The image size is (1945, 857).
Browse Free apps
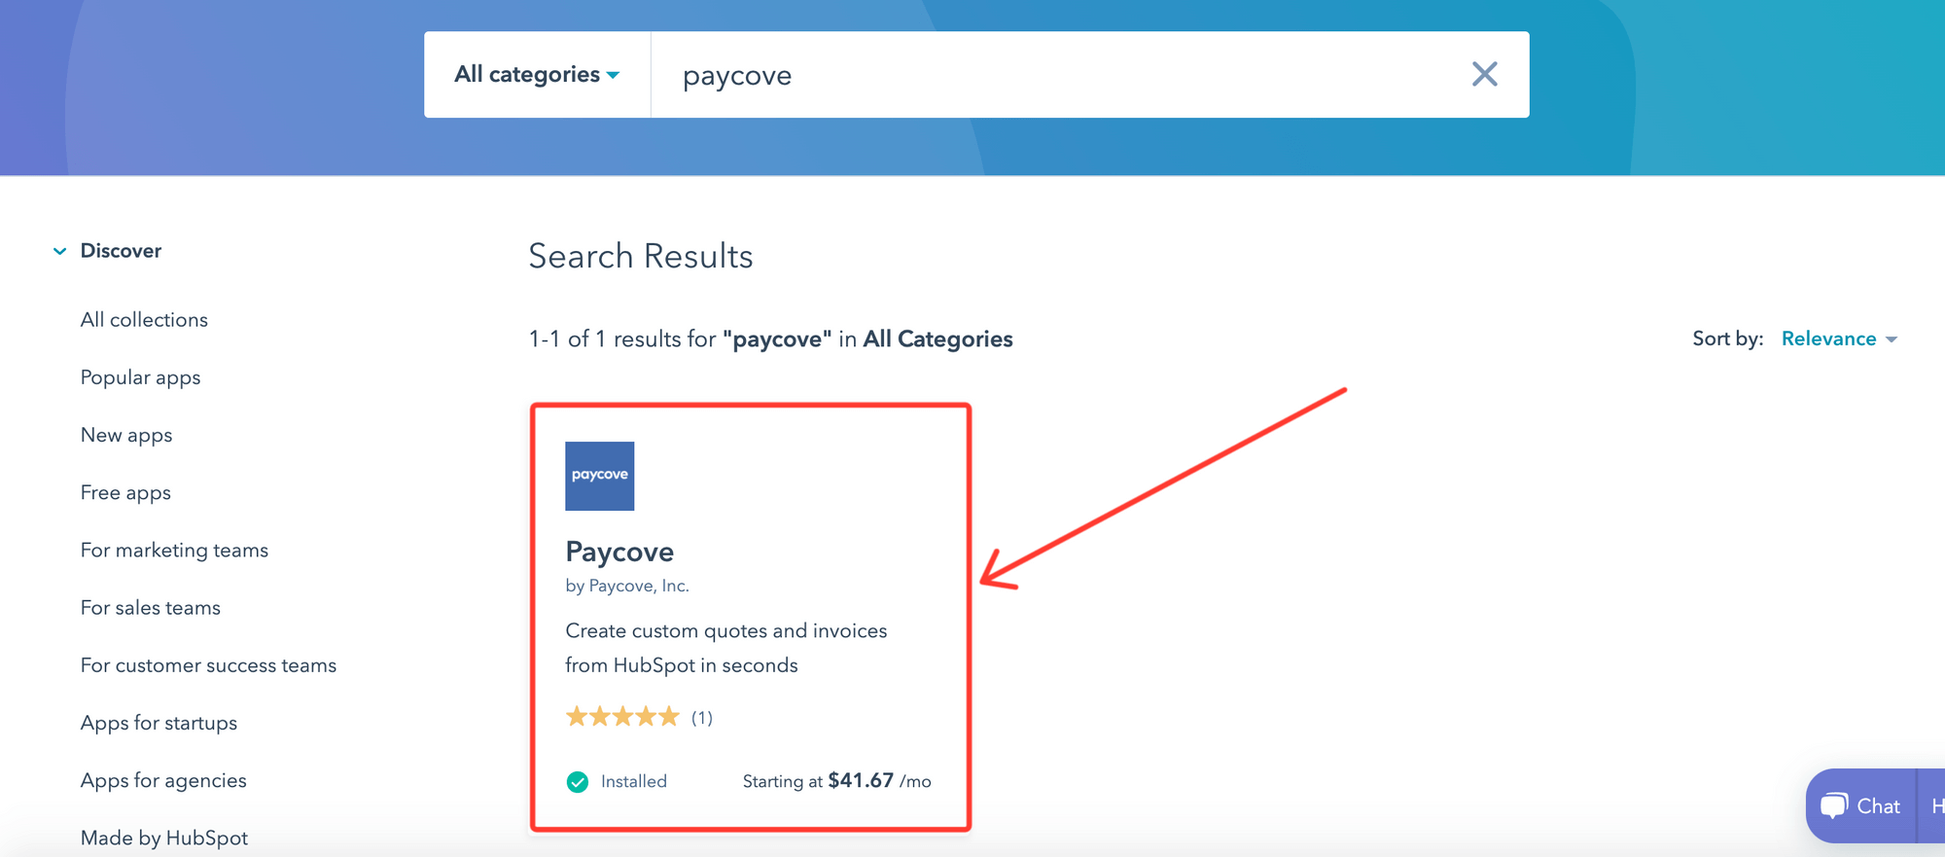tap(125, 493)
